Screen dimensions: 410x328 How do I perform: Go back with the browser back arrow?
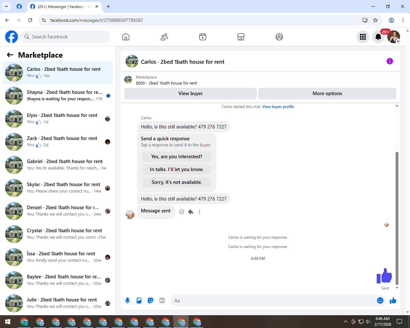click(7, 20)
